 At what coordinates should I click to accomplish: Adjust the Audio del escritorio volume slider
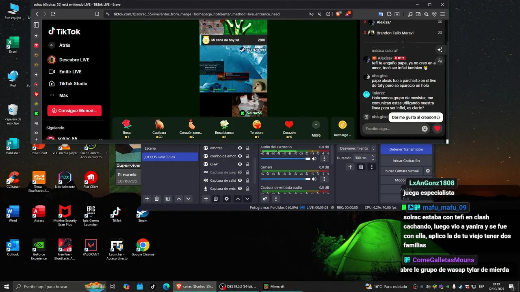pos(285,159)
